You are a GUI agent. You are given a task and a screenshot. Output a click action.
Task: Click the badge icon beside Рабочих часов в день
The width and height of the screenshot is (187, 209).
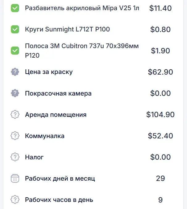coord(15,199)
